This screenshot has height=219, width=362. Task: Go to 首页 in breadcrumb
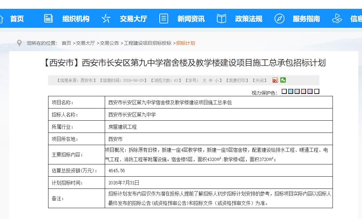coord(66,43)
